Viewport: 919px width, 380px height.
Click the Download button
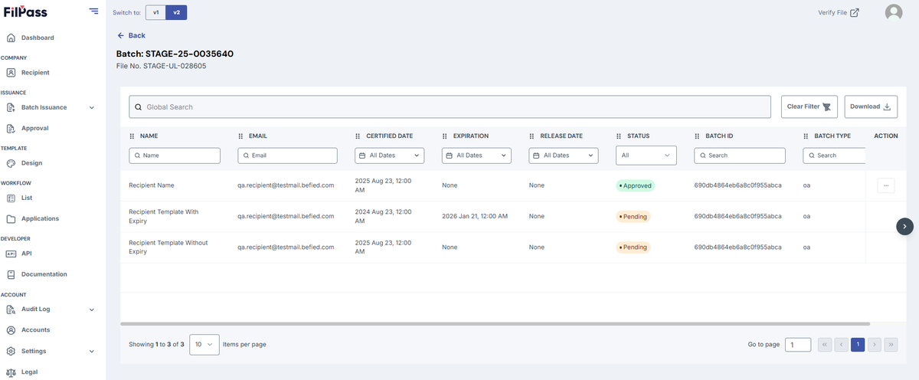(871, 106)
